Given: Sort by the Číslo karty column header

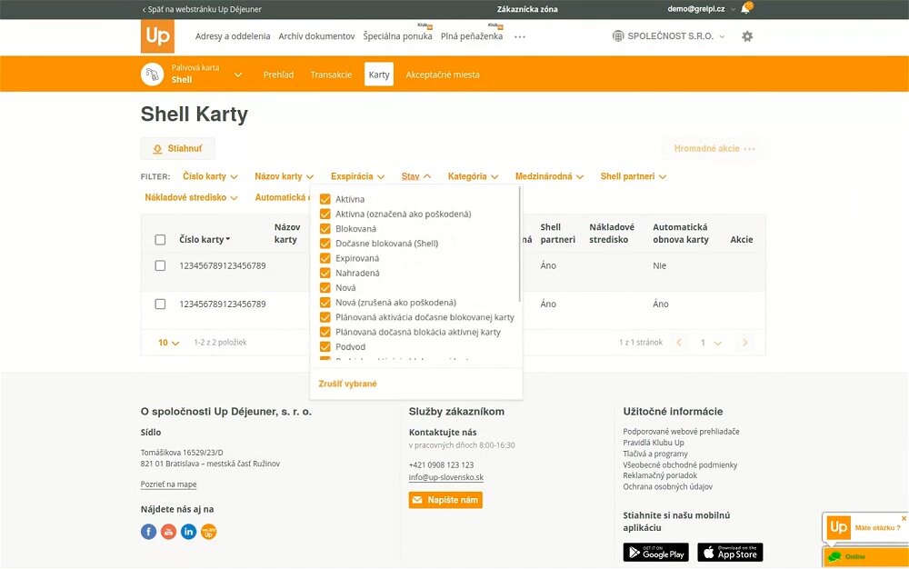Looking at the screenshot, I should [205, 239].
